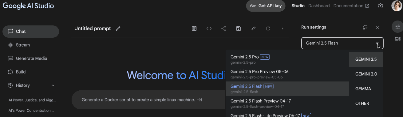Click the Docker script suggestion prompt box
This screenshot has width=403, height=117.
point(149,100)
